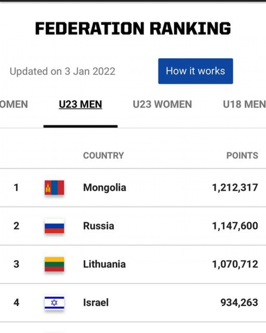Select the partially visible WOMEN tab at left

point(14,104)
